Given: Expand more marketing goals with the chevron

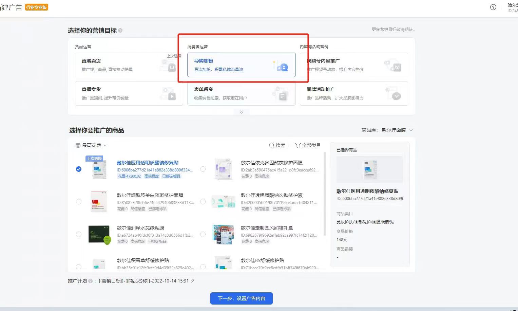Looking at the screenshot, I should [242, 112].
